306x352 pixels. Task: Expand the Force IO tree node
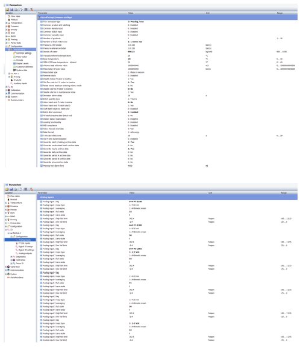pyautogui.click(x=11, y=264)
